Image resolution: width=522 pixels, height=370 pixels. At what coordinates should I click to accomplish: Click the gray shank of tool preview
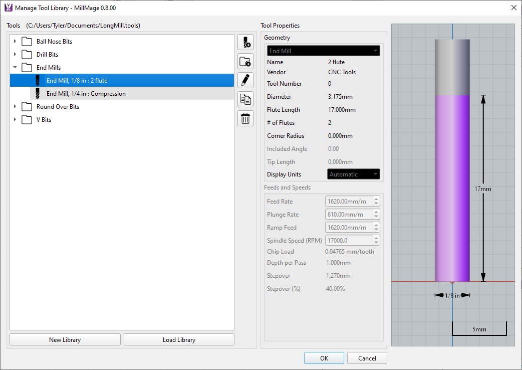pos(452,67)
